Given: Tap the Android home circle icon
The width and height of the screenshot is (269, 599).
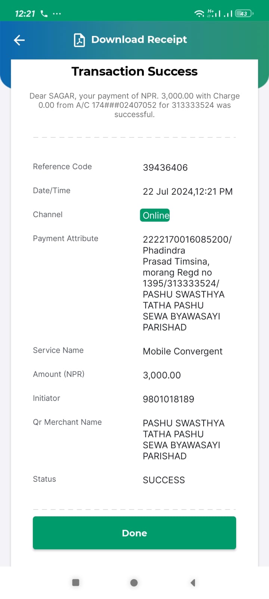Looking at the screenshot, I should (134, 583).
